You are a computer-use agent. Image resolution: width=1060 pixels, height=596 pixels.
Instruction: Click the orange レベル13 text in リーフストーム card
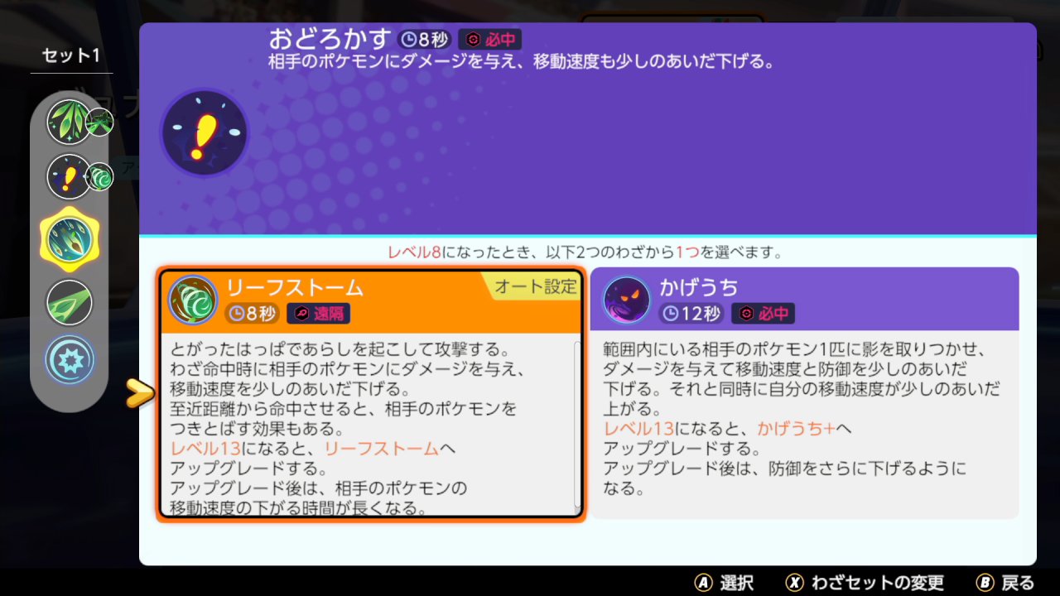pos(205,449)
